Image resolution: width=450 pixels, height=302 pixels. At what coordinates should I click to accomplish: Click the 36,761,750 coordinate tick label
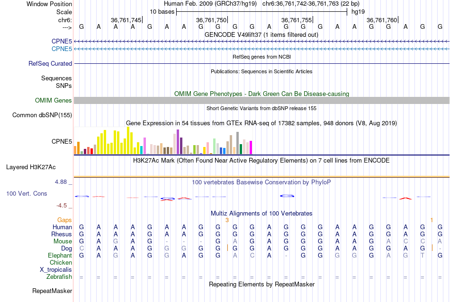pos(211,20)
